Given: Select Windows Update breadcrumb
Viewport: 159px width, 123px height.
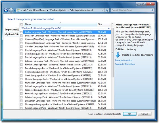Looking at the screenshot, I should [58, 10].
